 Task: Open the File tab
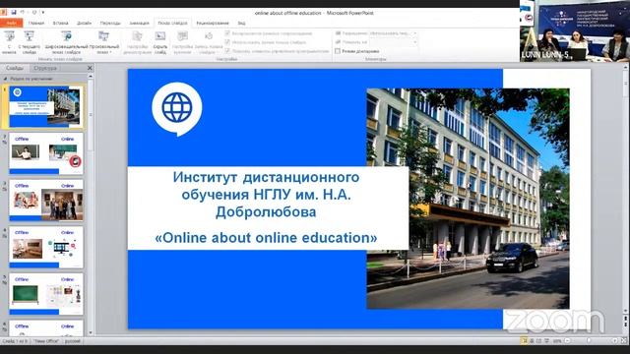11,23
